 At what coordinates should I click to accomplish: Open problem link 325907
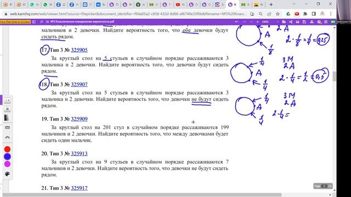[79, 84]
